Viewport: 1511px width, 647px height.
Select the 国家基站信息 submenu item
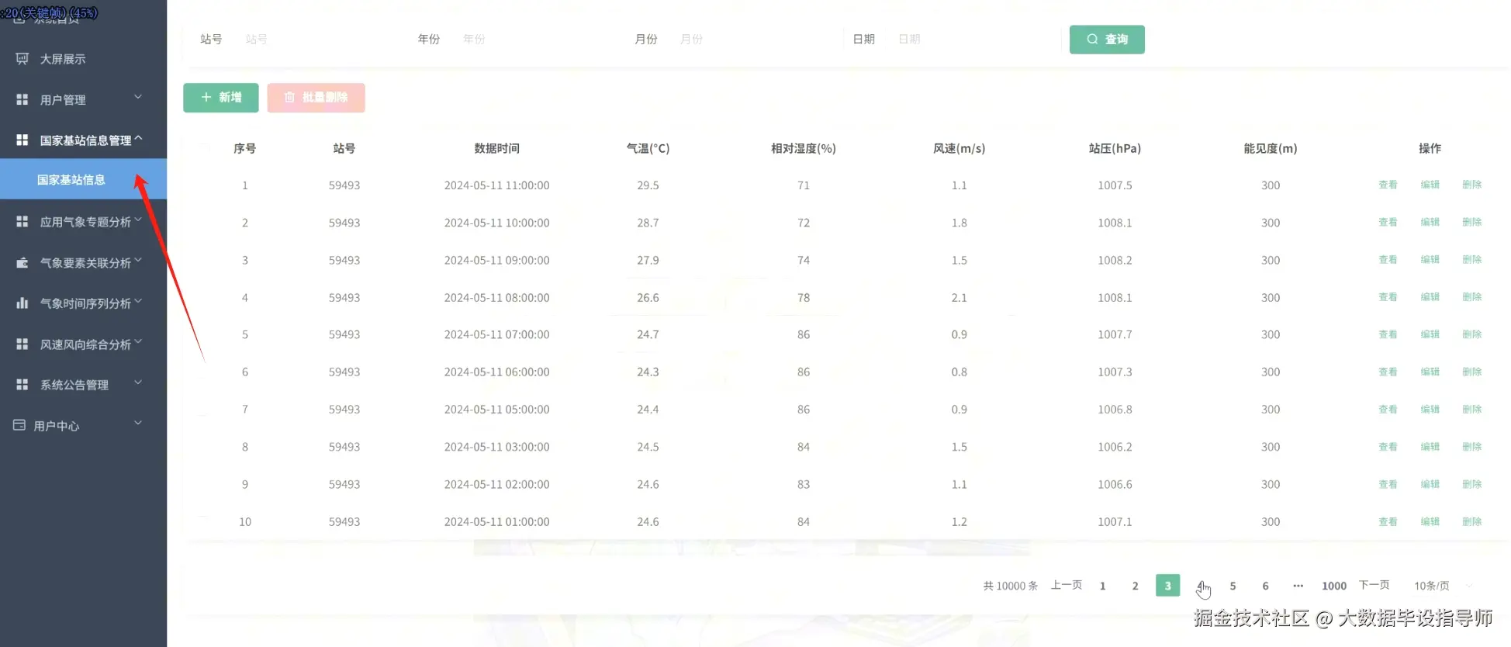[x=83, y=179]
